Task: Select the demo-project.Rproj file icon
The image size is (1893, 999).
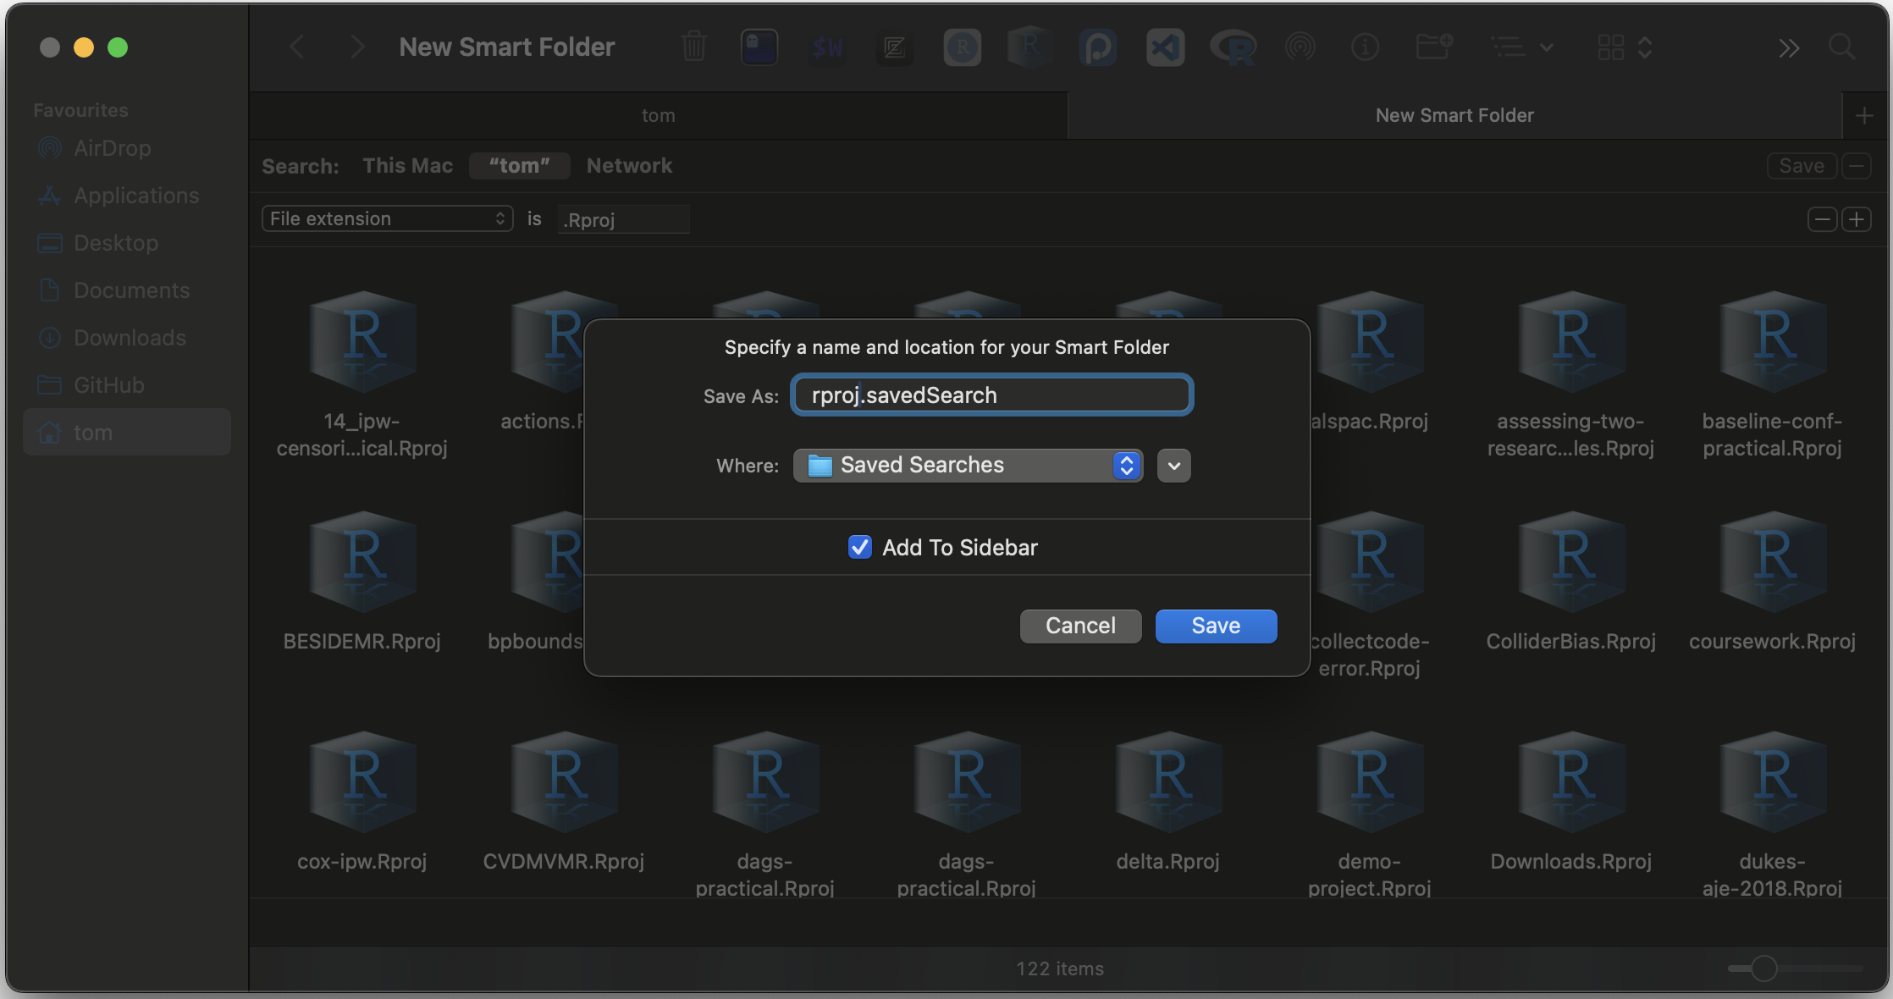Action: coord(1370,782)
